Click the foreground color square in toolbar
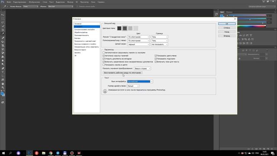277x156 pixels. 2,94
